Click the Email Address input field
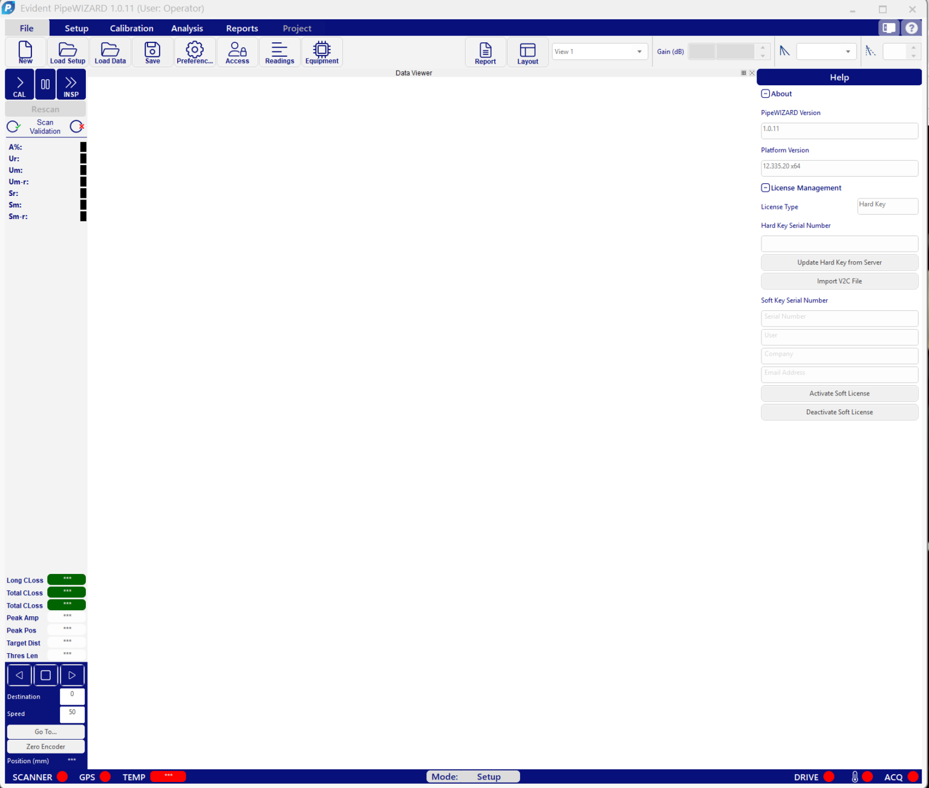The width and height of the screenshot is (929, 788). 839,375
